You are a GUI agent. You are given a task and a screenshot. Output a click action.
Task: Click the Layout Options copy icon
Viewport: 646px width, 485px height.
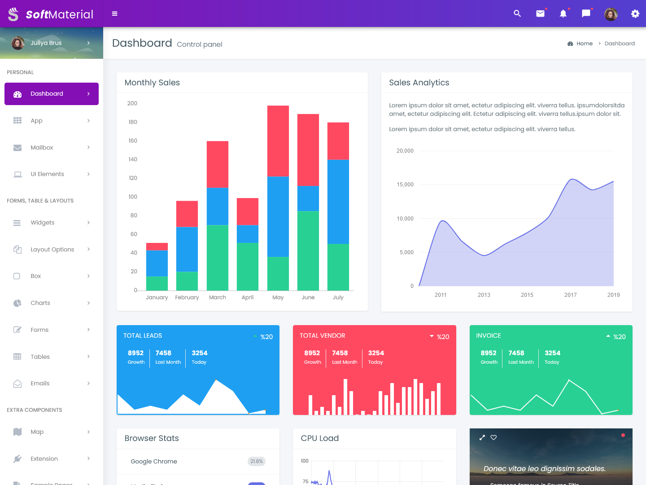coord(17,249)
